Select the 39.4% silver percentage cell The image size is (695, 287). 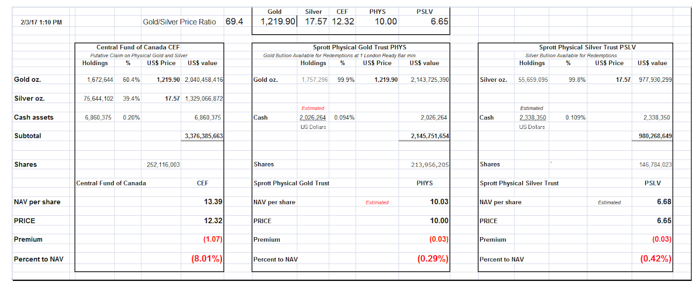coord(131,99)
